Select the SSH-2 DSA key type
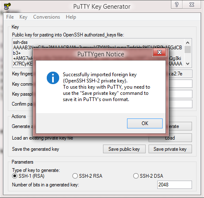Viewport: 204px width, 198px height. click(136, 176)
